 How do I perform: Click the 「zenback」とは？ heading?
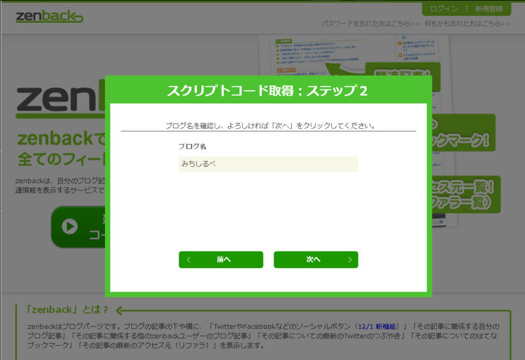[x=68, y=309]
